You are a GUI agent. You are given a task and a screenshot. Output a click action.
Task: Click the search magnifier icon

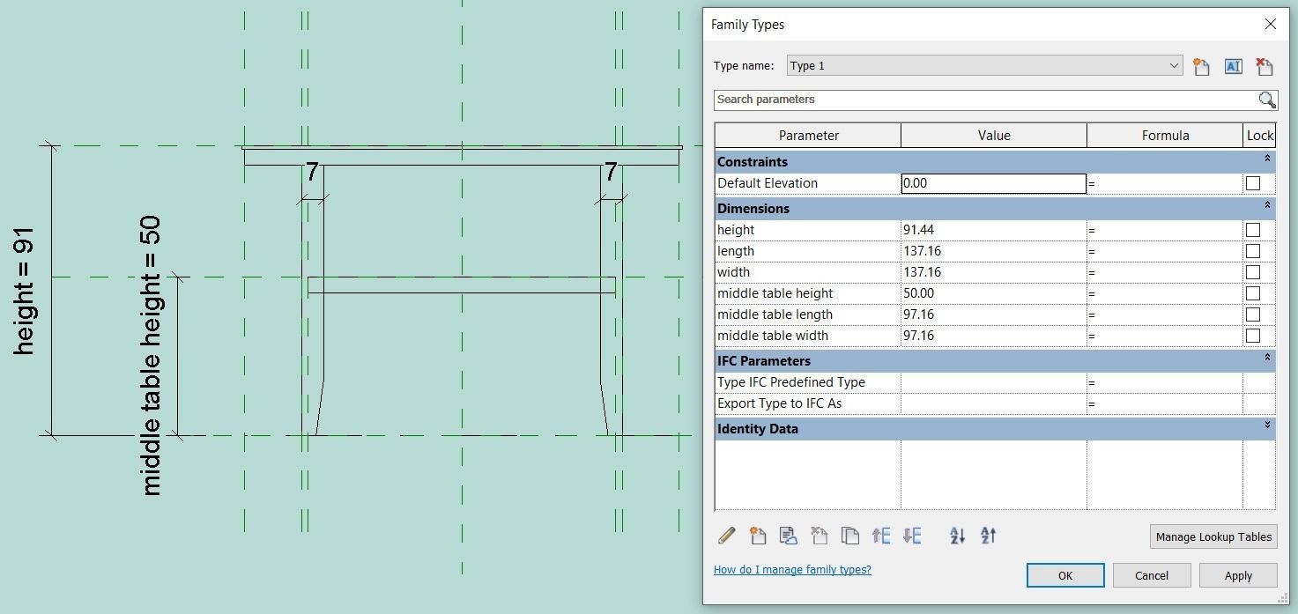pyautogui.click(x=1266, y=100)
